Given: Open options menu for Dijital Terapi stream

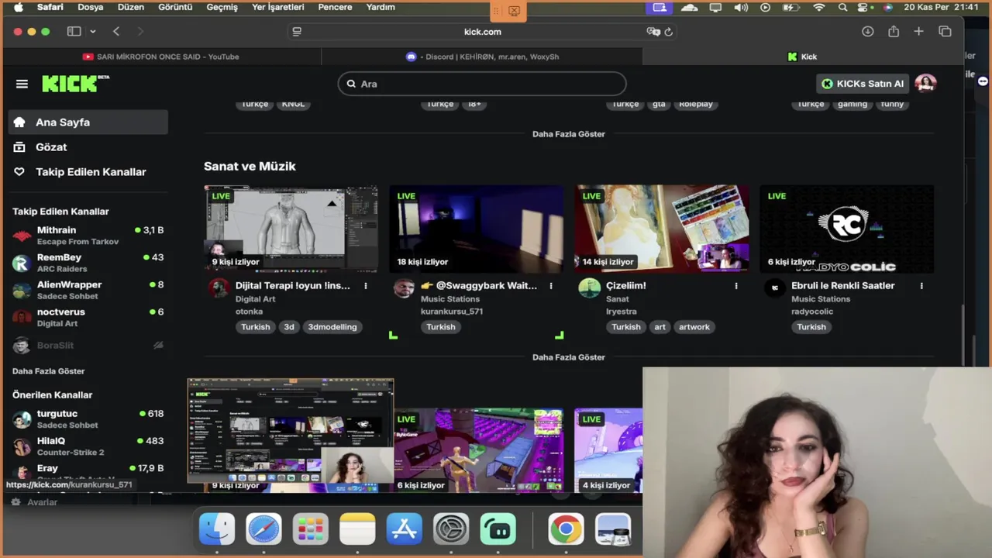Looking at the screenshot, I should [x=366, y=286].
